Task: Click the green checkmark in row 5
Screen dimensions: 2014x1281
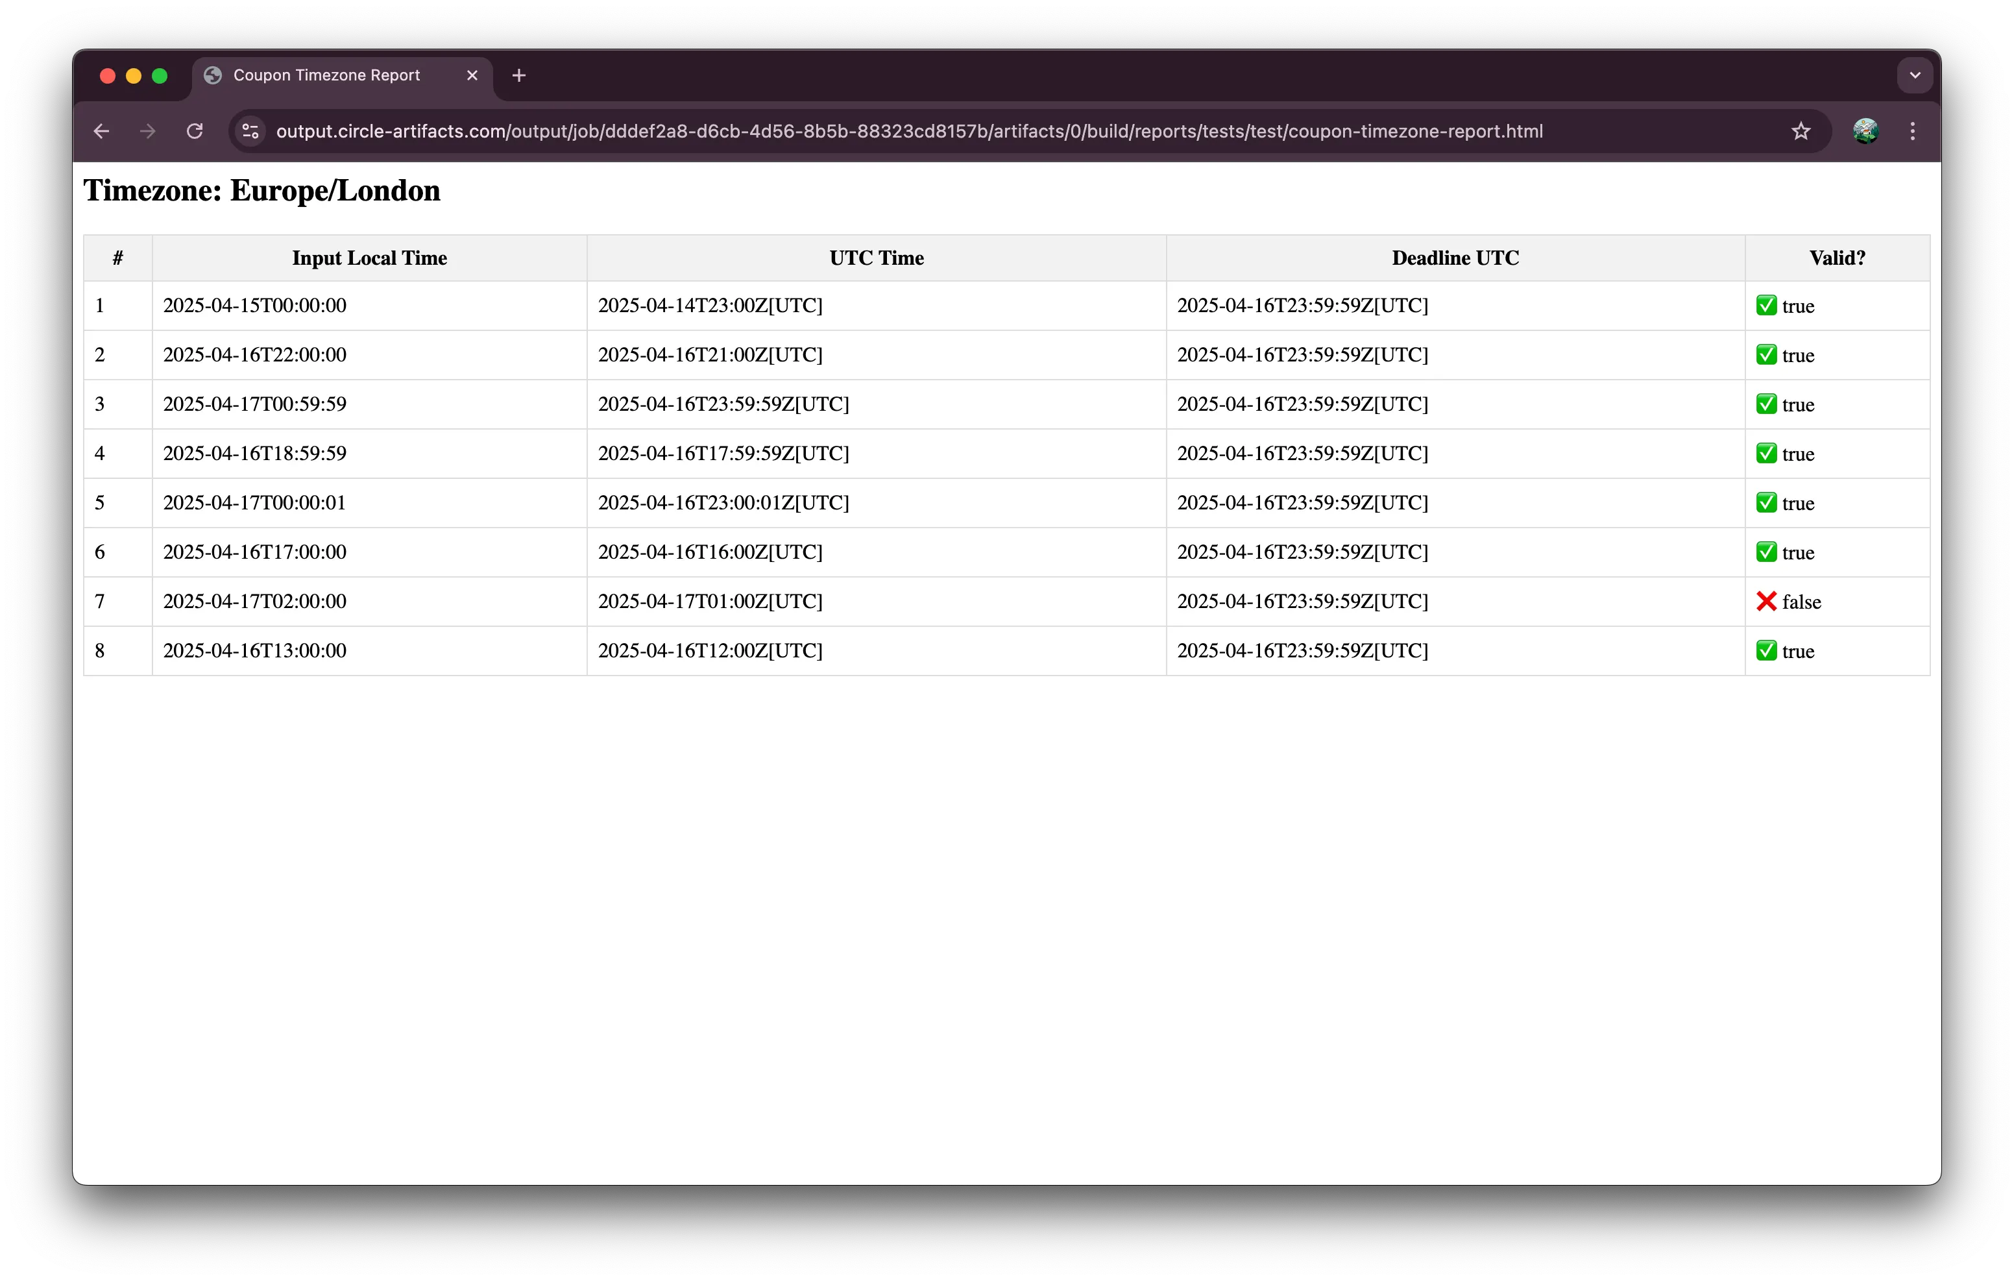Action: click(1766, 503)
